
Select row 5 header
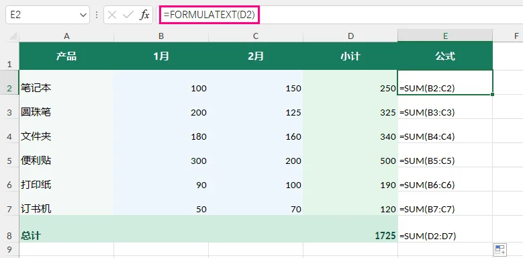[x=9, y=155]
